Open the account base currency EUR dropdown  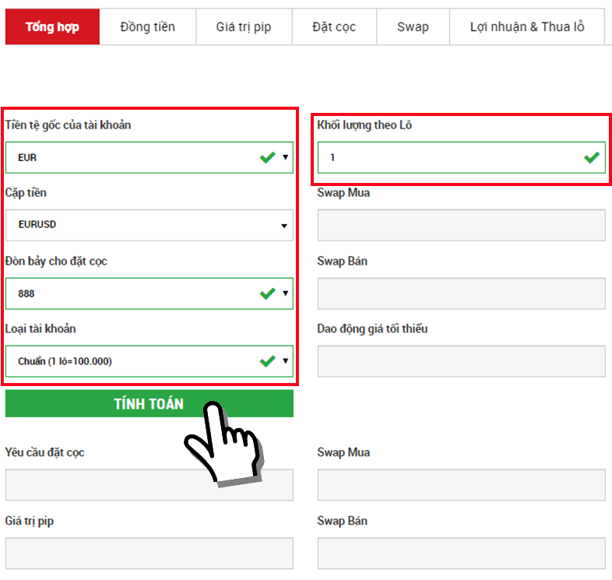pos(149,157)
